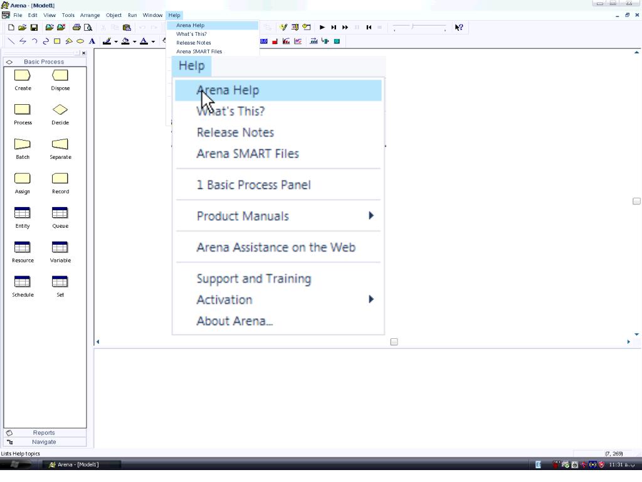Save the model using the floppy disk icon
This screenshot has height=482, width=642.
coord(34,28)
